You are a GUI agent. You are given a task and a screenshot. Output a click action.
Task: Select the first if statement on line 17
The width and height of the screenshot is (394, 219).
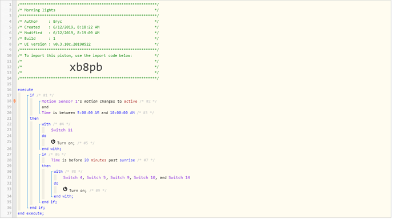click(32, 95)
